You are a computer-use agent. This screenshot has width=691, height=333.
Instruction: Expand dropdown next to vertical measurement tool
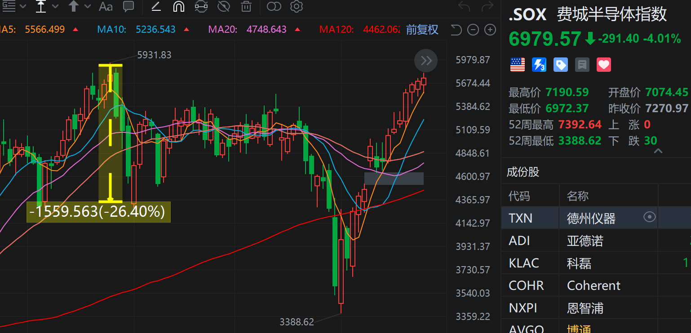point(55,6)
